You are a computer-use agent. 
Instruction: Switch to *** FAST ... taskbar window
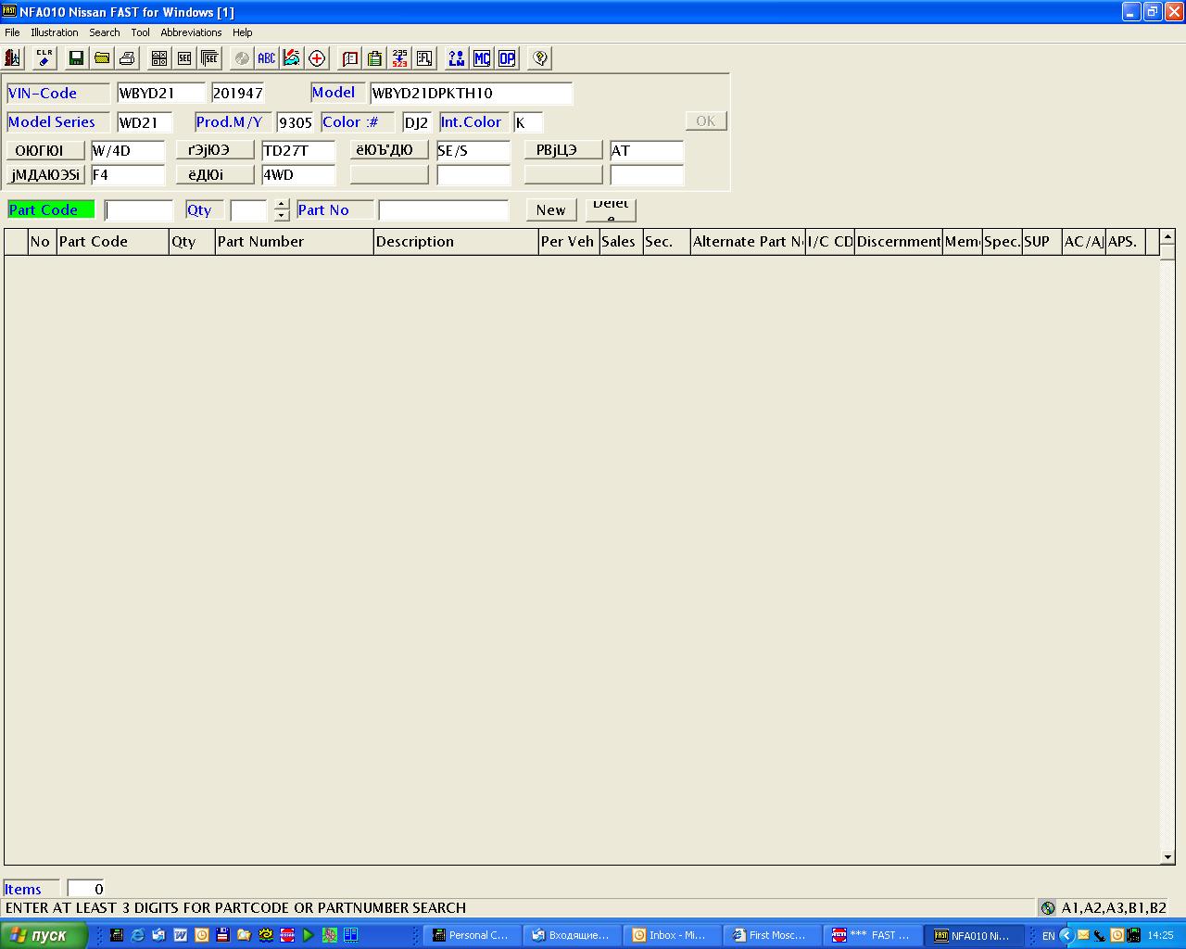(x=873, y=935)
